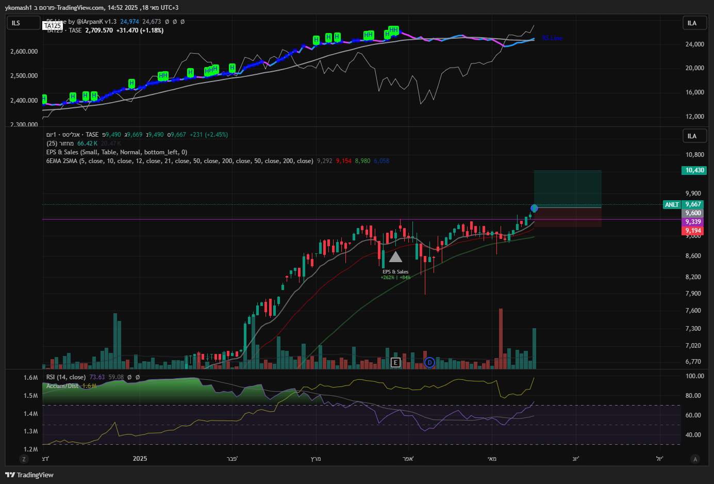Click the 100.00 label on the RSI scale
This screenshot has width=714, height=484.
click(x=694, y=376)
